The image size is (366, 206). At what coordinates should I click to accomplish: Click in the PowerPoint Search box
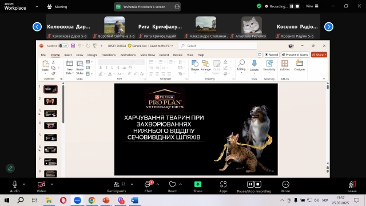click(217, 46)
